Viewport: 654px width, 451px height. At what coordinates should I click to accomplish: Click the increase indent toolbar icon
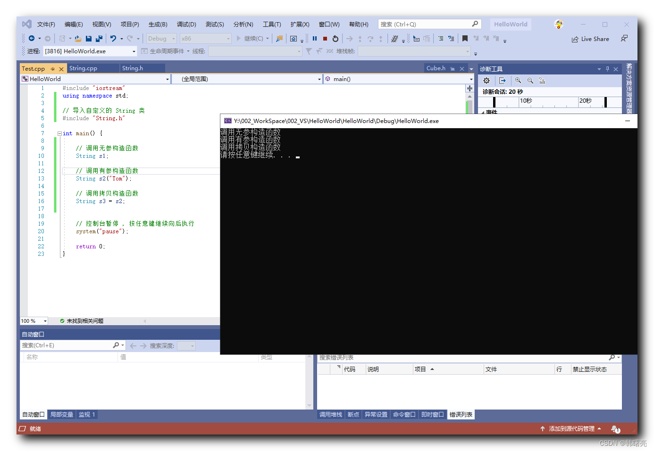tap(441, 39)
